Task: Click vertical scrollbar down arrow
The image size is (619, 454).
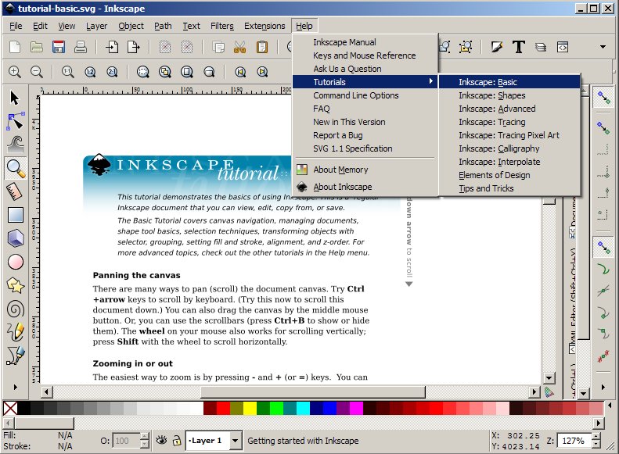Action: pos(549,378)
